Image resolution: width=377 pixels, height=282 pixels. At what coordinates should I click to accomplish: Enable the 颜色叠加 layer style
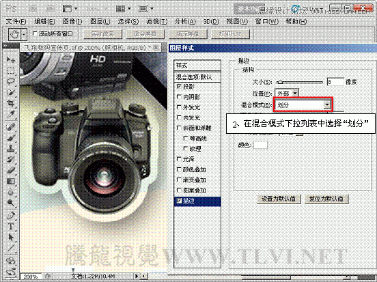pos(179,169)
